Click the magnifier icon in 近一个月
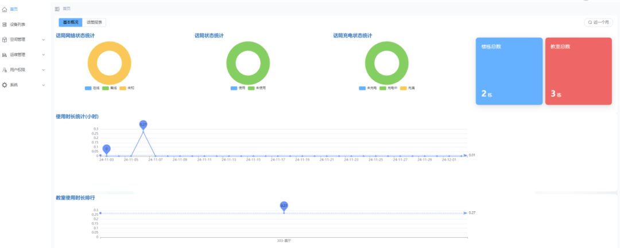Image resolution: width=620 pixels, height=248 pixels. tap(590, 22)
